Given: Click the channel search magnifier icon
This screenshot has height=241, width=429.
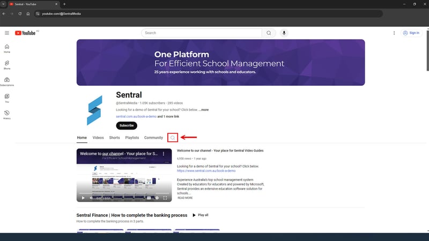Looking at the screenshot, I should coord(173,138).
